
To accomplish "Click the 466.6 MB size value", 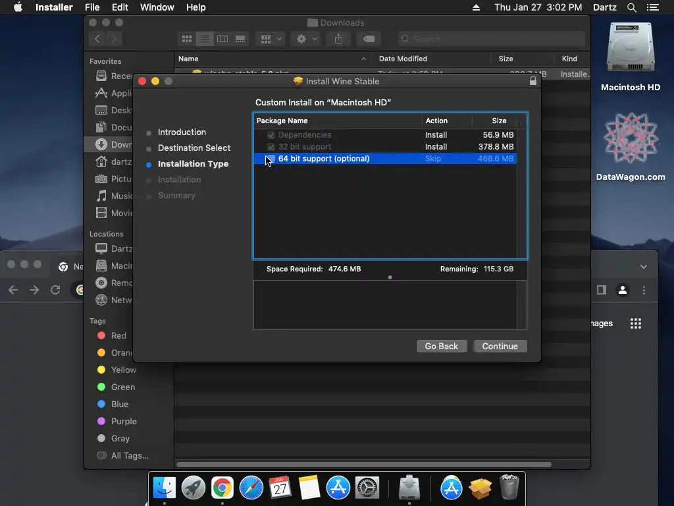I will coord(495,159).
